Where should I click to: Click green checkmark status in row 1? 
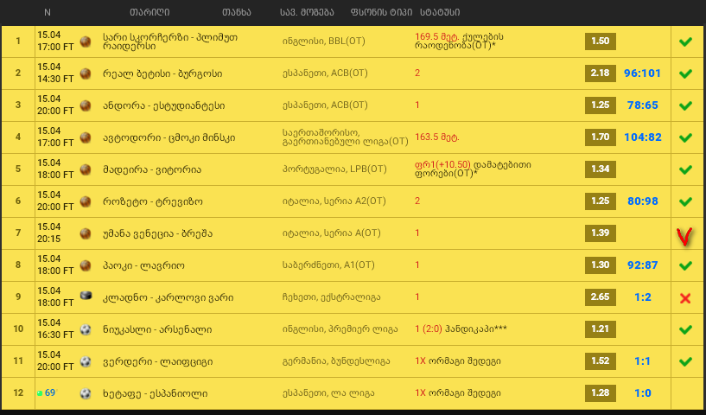pyautogui.click(x=685, y=41)
